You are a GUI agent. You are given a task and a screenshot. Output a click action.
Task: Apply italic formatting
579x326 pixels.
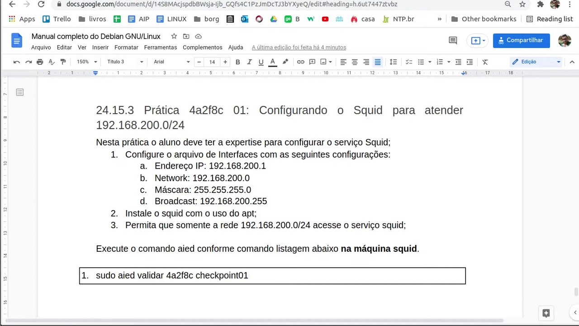(249, 62)
